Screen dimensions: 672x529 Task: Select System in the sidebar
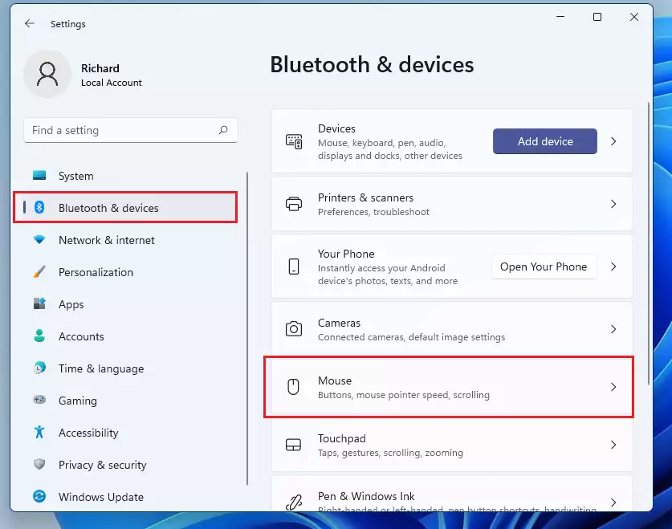click(128, 176)
